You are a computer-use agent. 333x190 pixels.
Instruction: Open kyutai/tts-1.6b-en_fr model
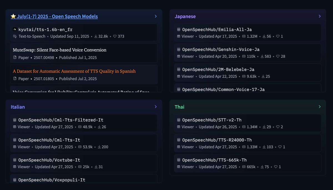pos(46,29)
